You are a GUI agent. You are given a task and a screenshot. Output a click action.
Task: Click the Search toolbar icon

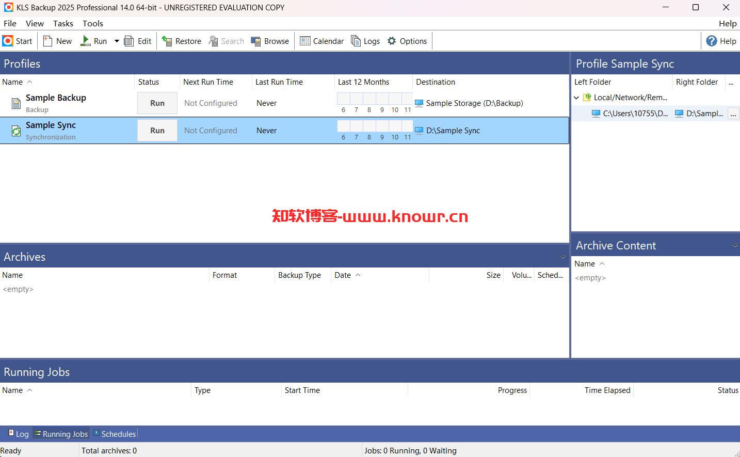click(x=213, y=41)
